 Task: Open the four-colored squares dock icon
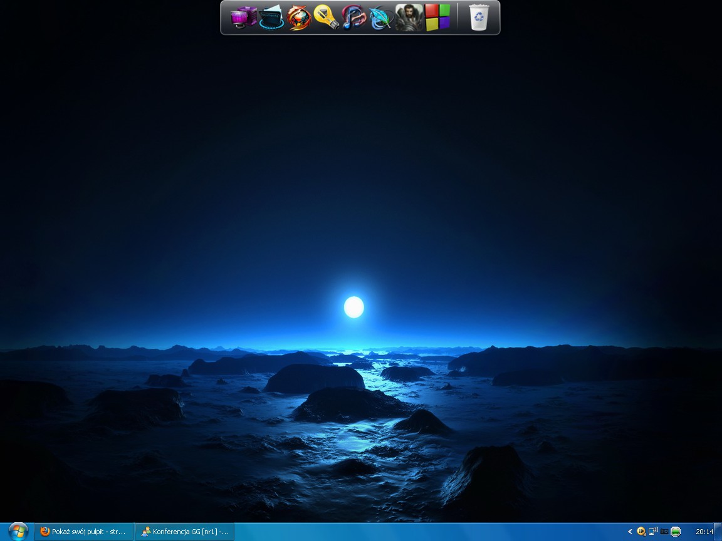pyautogui.click(x=437, y=18)
